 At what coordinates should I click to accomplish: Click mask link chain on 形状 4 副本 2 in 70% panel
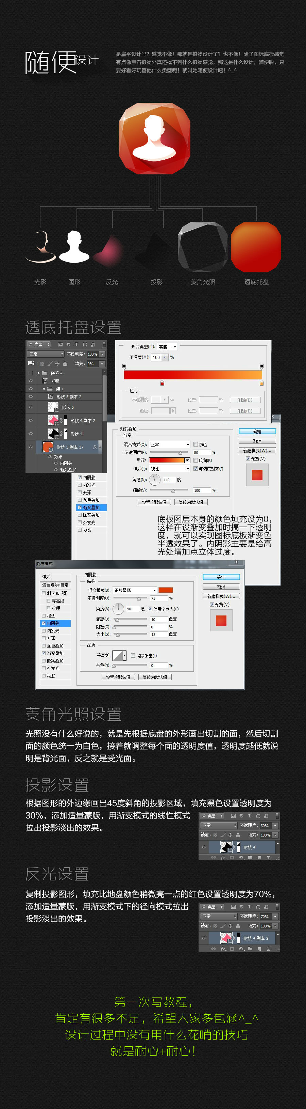pyautogui.click(x=235, y=938)
